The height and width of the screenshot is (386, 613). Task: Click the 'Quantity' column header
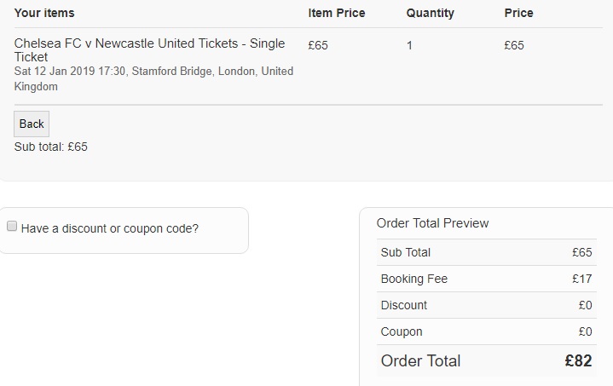point(430,13)
